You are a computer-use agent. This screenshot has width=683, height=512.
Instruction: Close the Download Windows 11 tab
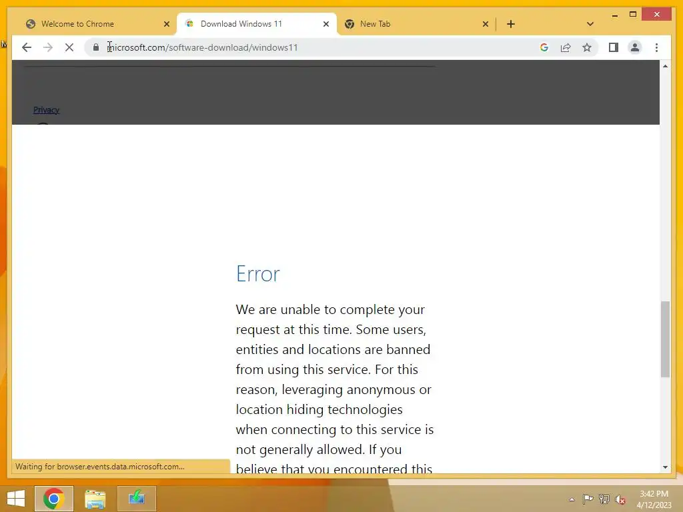click(x=325, y=24)
